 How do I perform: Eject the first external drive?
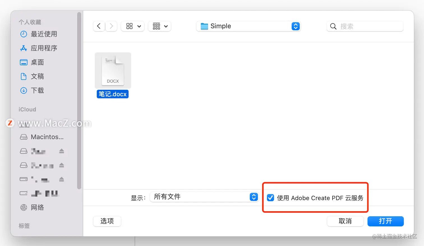tap(62, 151)
